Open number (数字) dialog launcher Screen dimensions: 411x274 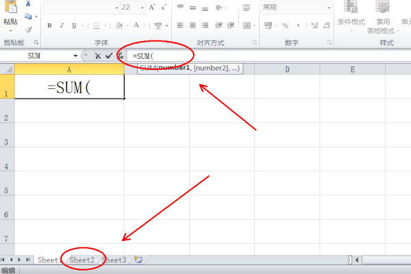click(329, 42)
